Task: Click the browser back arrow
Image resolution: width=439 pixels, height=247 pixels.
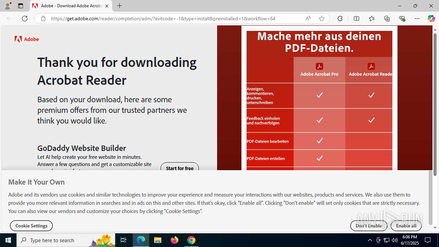Action: coord(10,19)
